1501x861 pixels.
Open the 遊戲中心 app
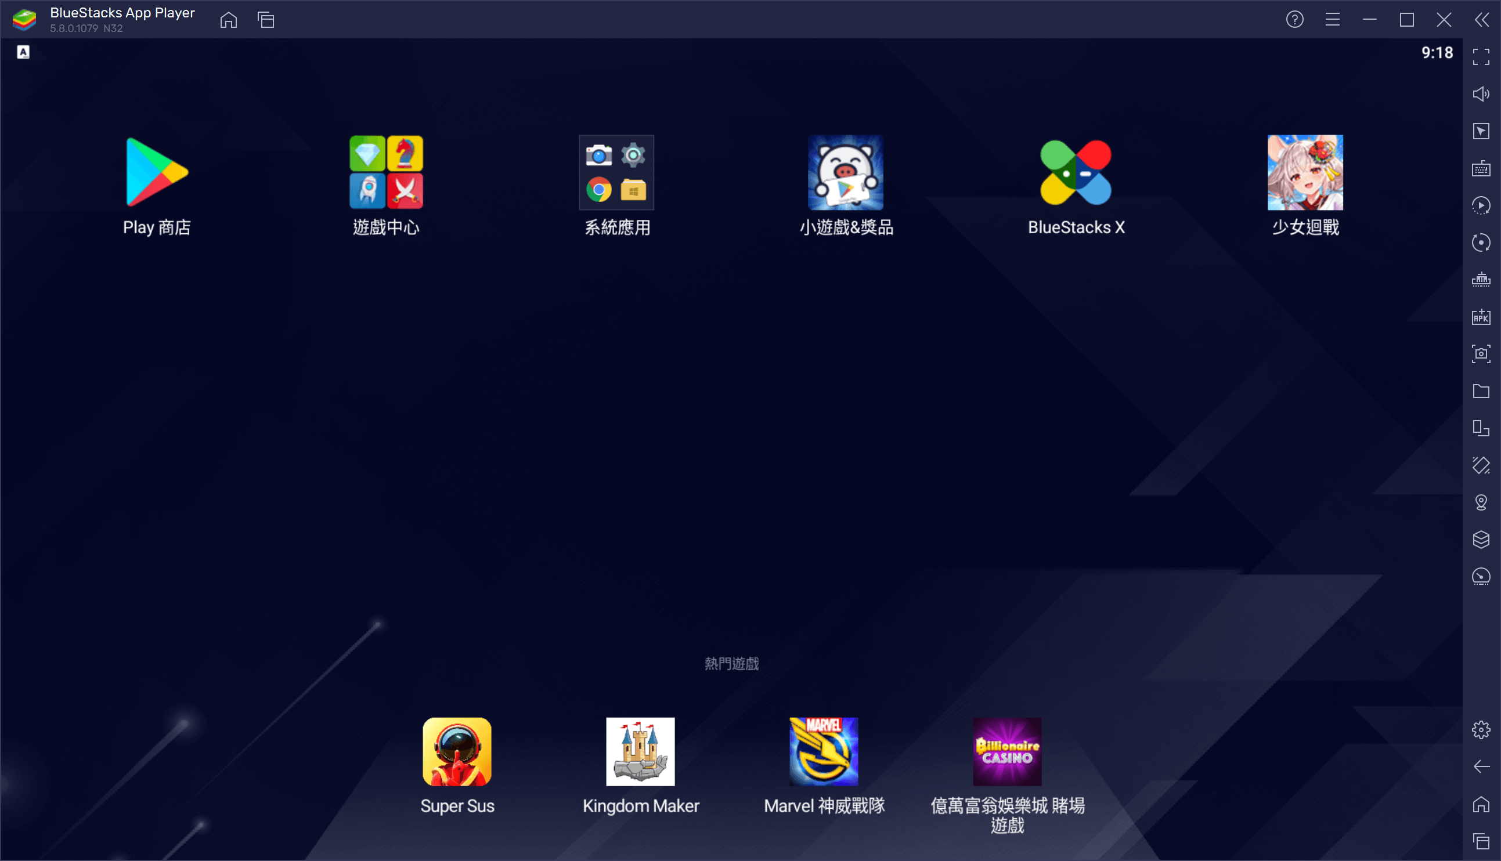coord(386,172)
